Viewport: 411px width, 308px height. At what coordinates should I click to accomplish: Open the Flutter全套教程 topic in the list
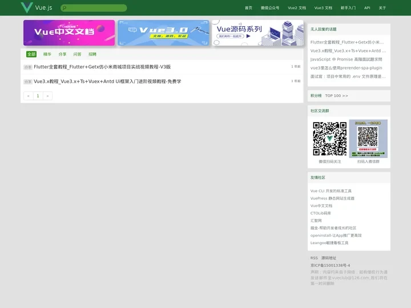click(x=102, y=67)
